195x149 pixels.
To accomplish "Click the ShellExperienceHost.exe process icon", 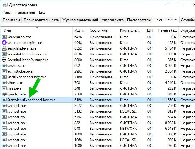I will 4,77.
